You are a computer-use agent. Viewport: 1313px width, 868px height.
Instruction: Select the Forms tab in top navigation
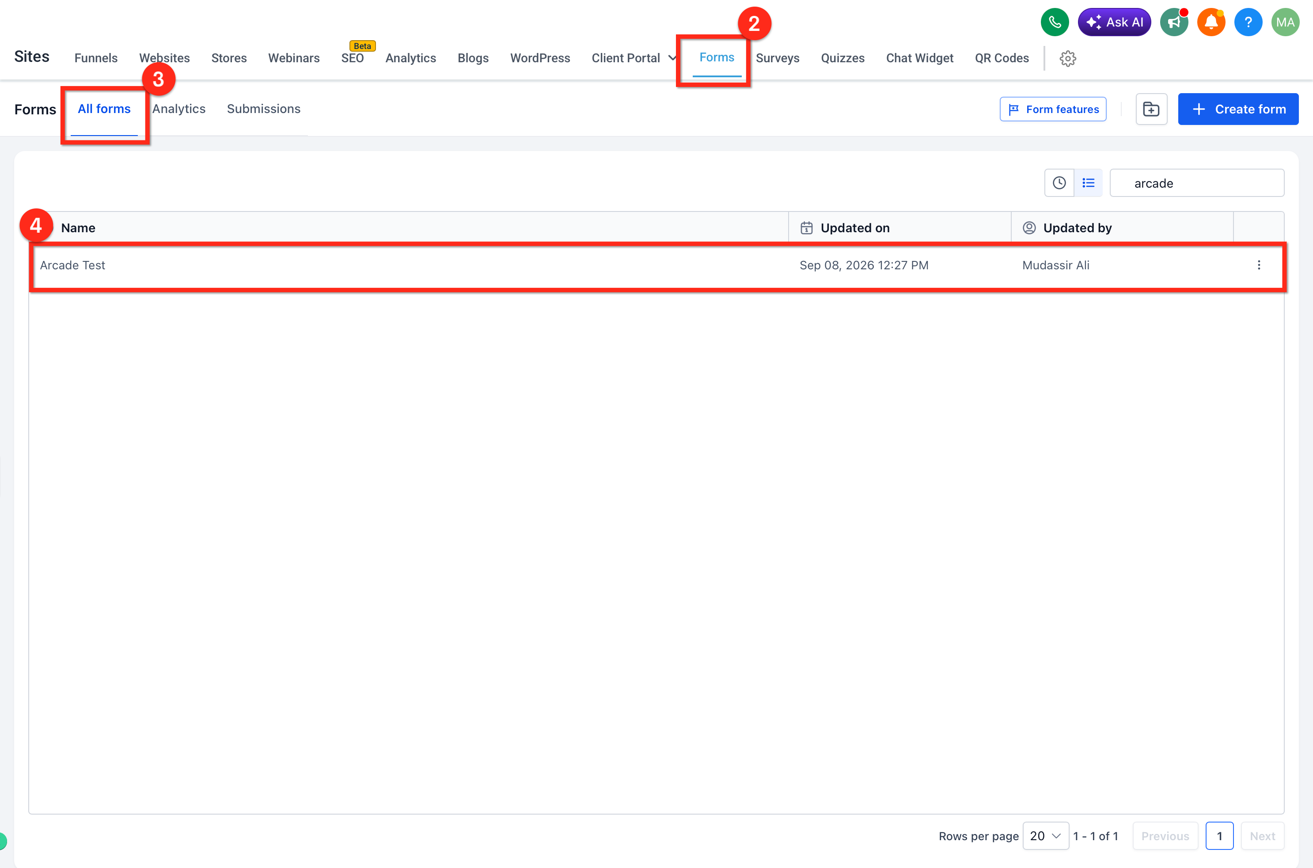717,57
